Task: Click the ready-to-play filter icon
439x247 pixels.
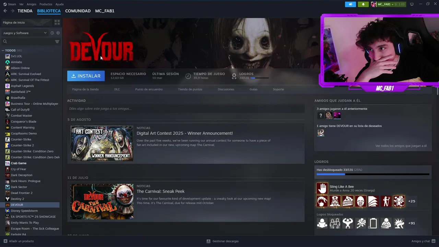Action: pyautogui.click(x=58, y=33)
